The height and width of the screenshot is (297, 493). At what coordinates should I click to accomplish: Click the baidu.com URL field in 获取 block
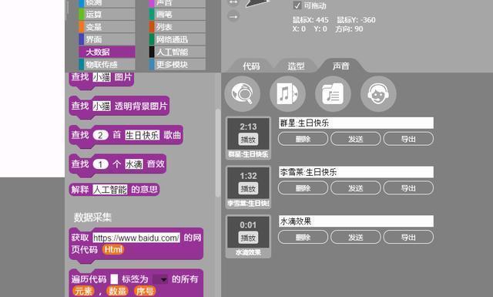pyautogui.click(x=136, y=238)
